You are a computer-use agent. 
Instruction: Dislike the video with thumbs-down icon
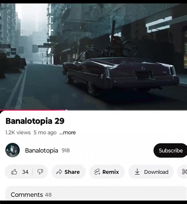[40, 172]
